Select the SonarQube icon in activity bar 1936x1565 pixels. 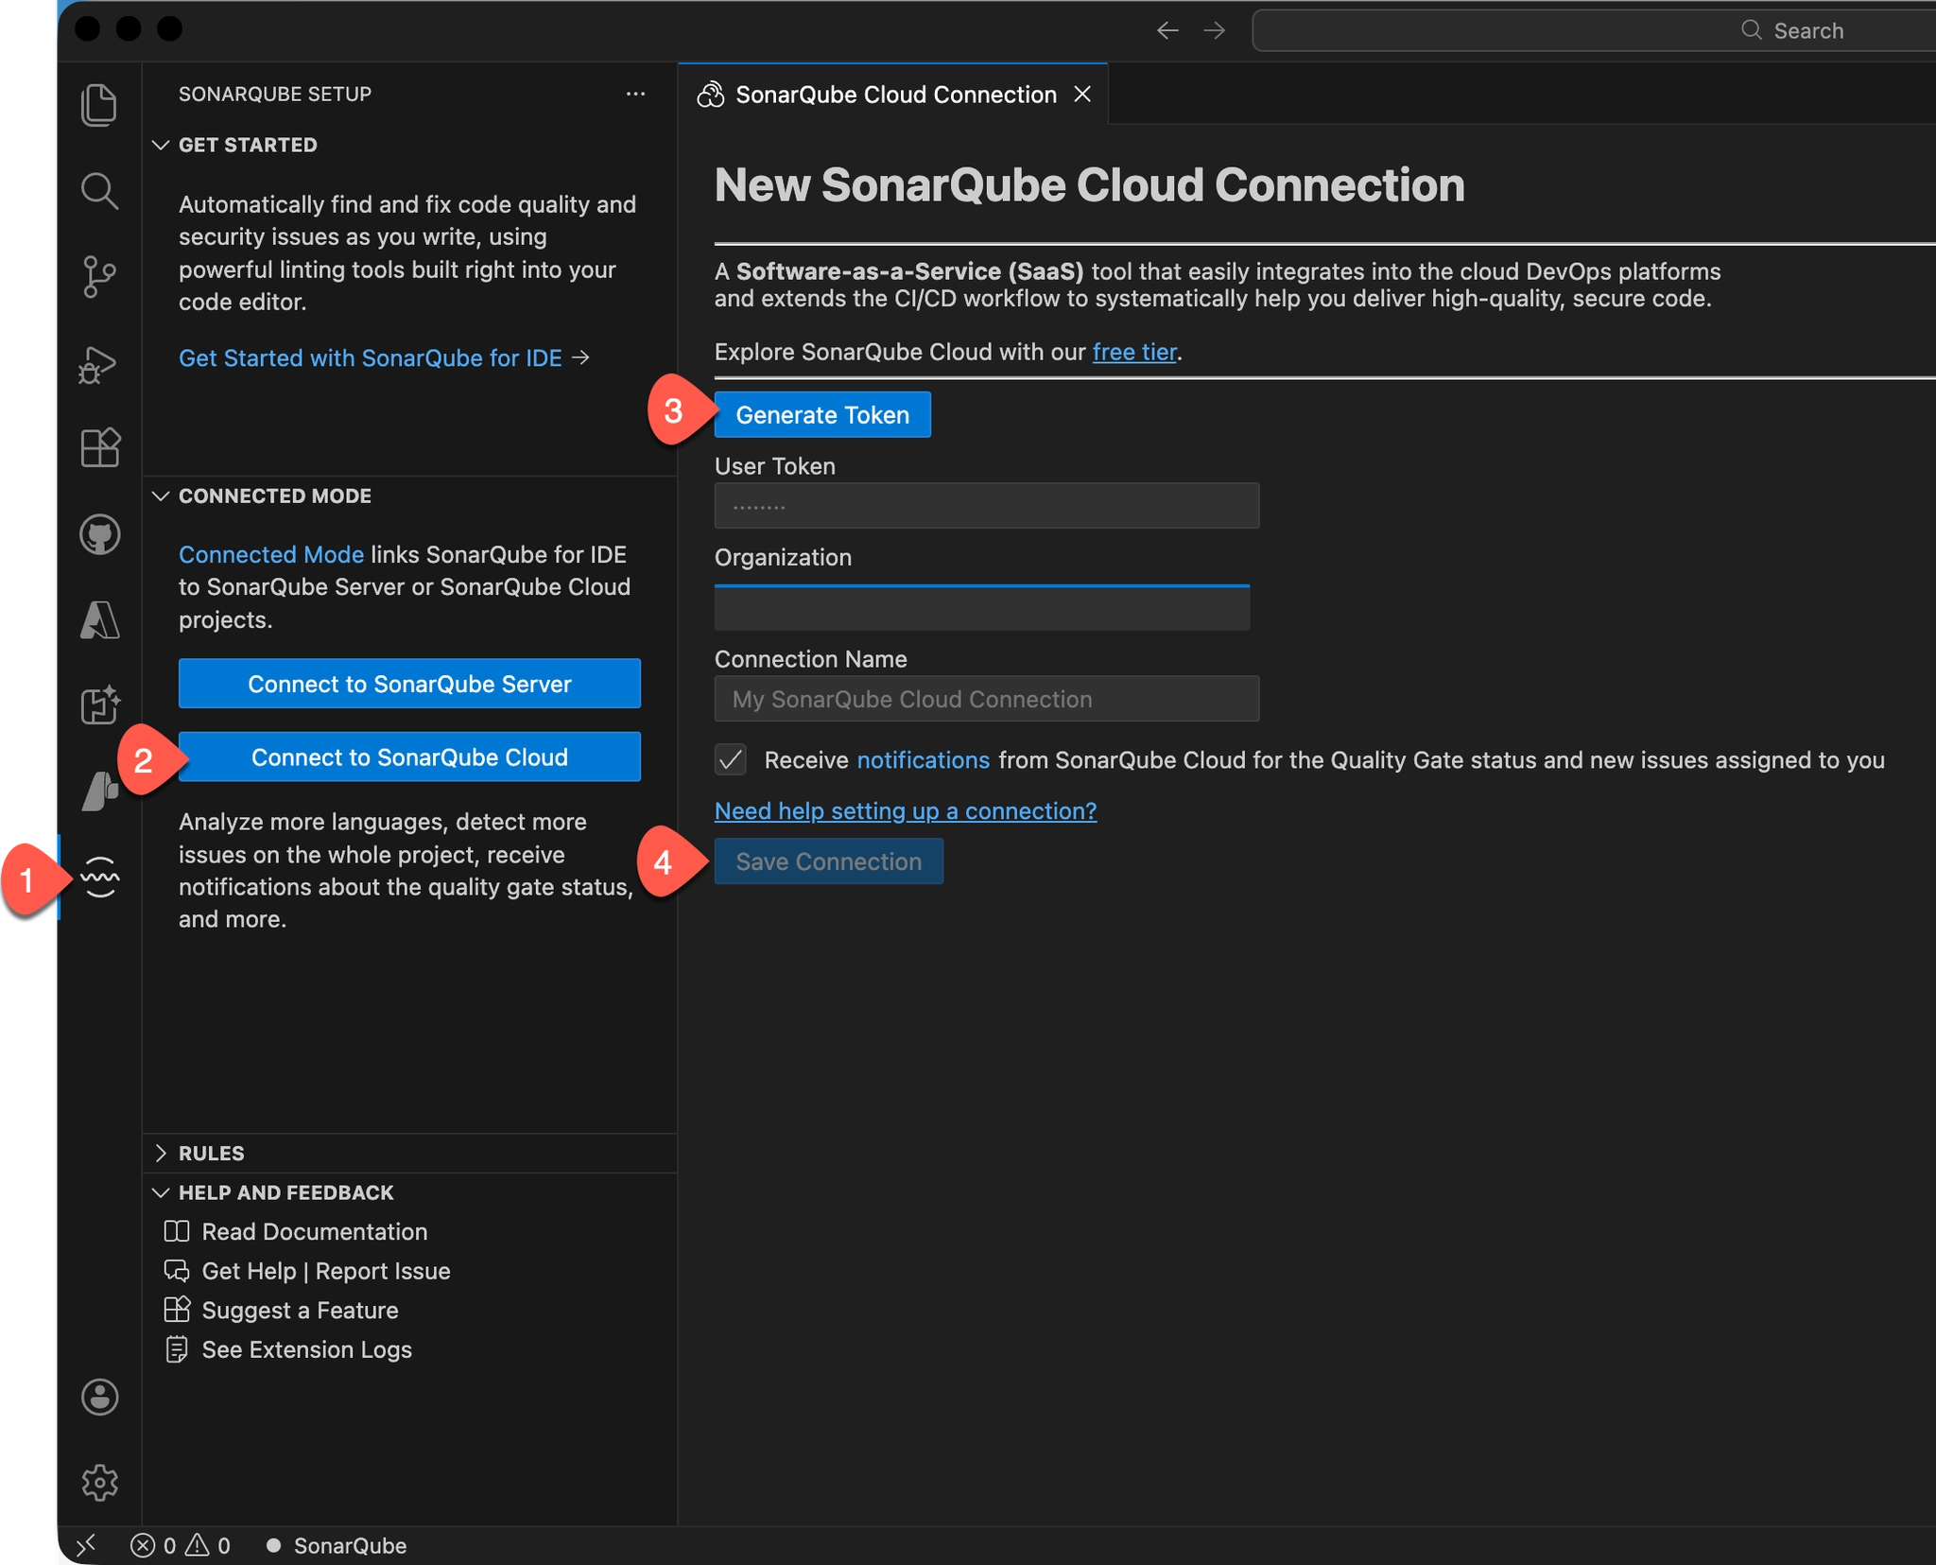tap(99, 877)
